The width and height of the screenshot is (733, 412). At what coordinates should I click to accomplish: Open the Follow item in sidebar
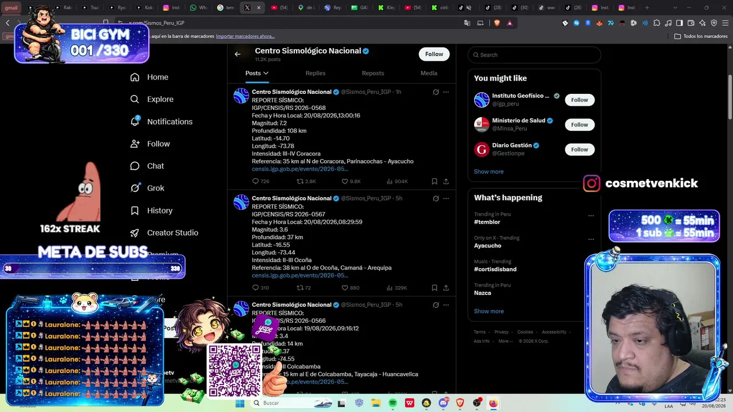click(150, 144)
